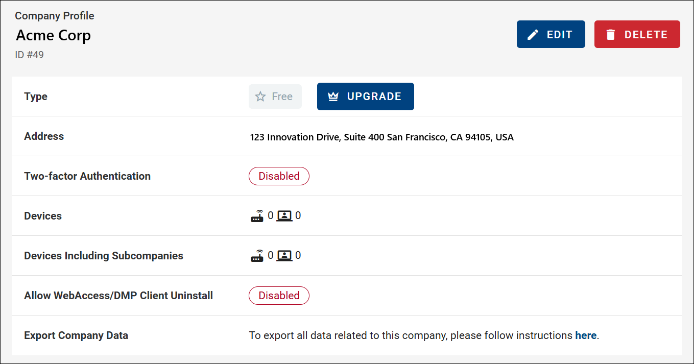Open the export instructions 'here' link
The width and height of the screenshot is (694, 364).
[x=586, y=335]
